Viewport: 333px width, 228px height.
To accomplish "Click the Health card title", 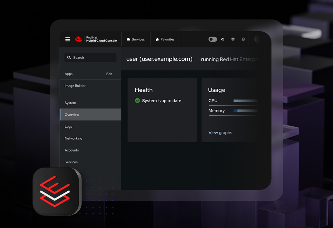I will [x=144, y=90].
